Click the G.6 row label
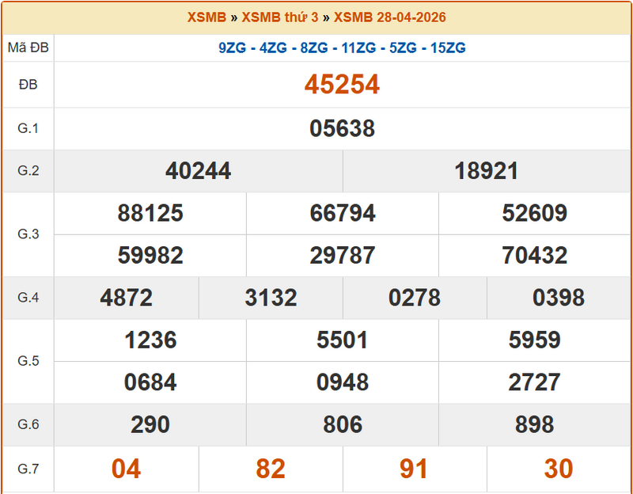633x494 pixels. point(28,425)
